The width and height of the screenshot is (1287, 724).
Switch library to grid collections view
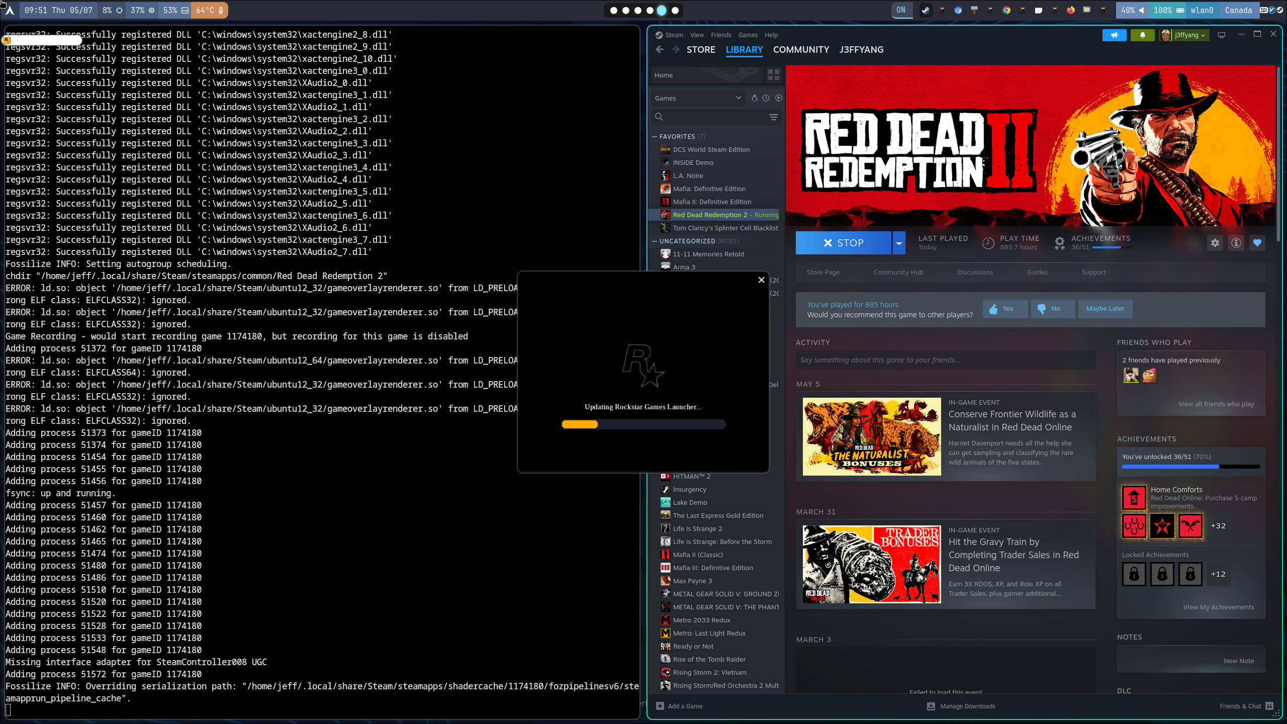[774, 75]
